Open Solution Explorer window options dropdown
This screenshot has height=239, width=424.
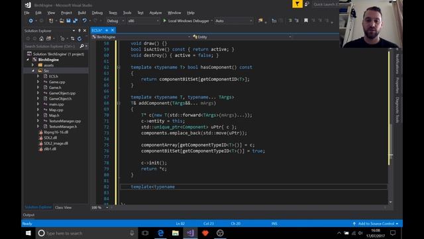click(74, 31)
